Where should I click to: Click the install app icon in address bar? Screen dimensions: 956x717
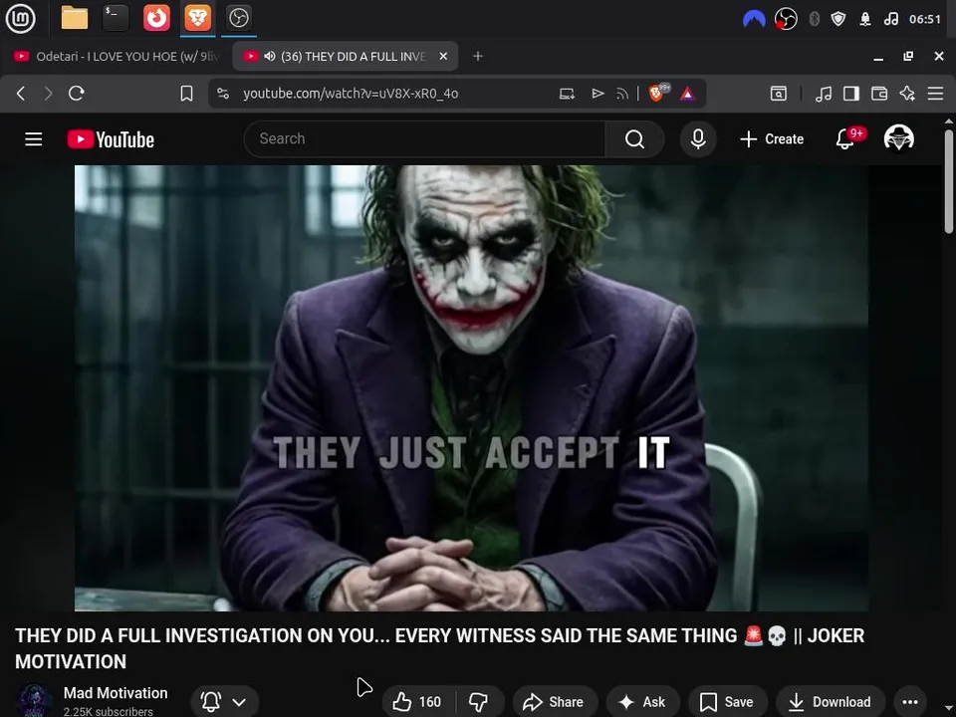pos(567,94)
